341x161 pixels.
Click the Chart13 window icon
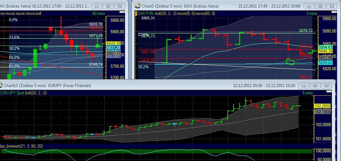pos(1,85)
